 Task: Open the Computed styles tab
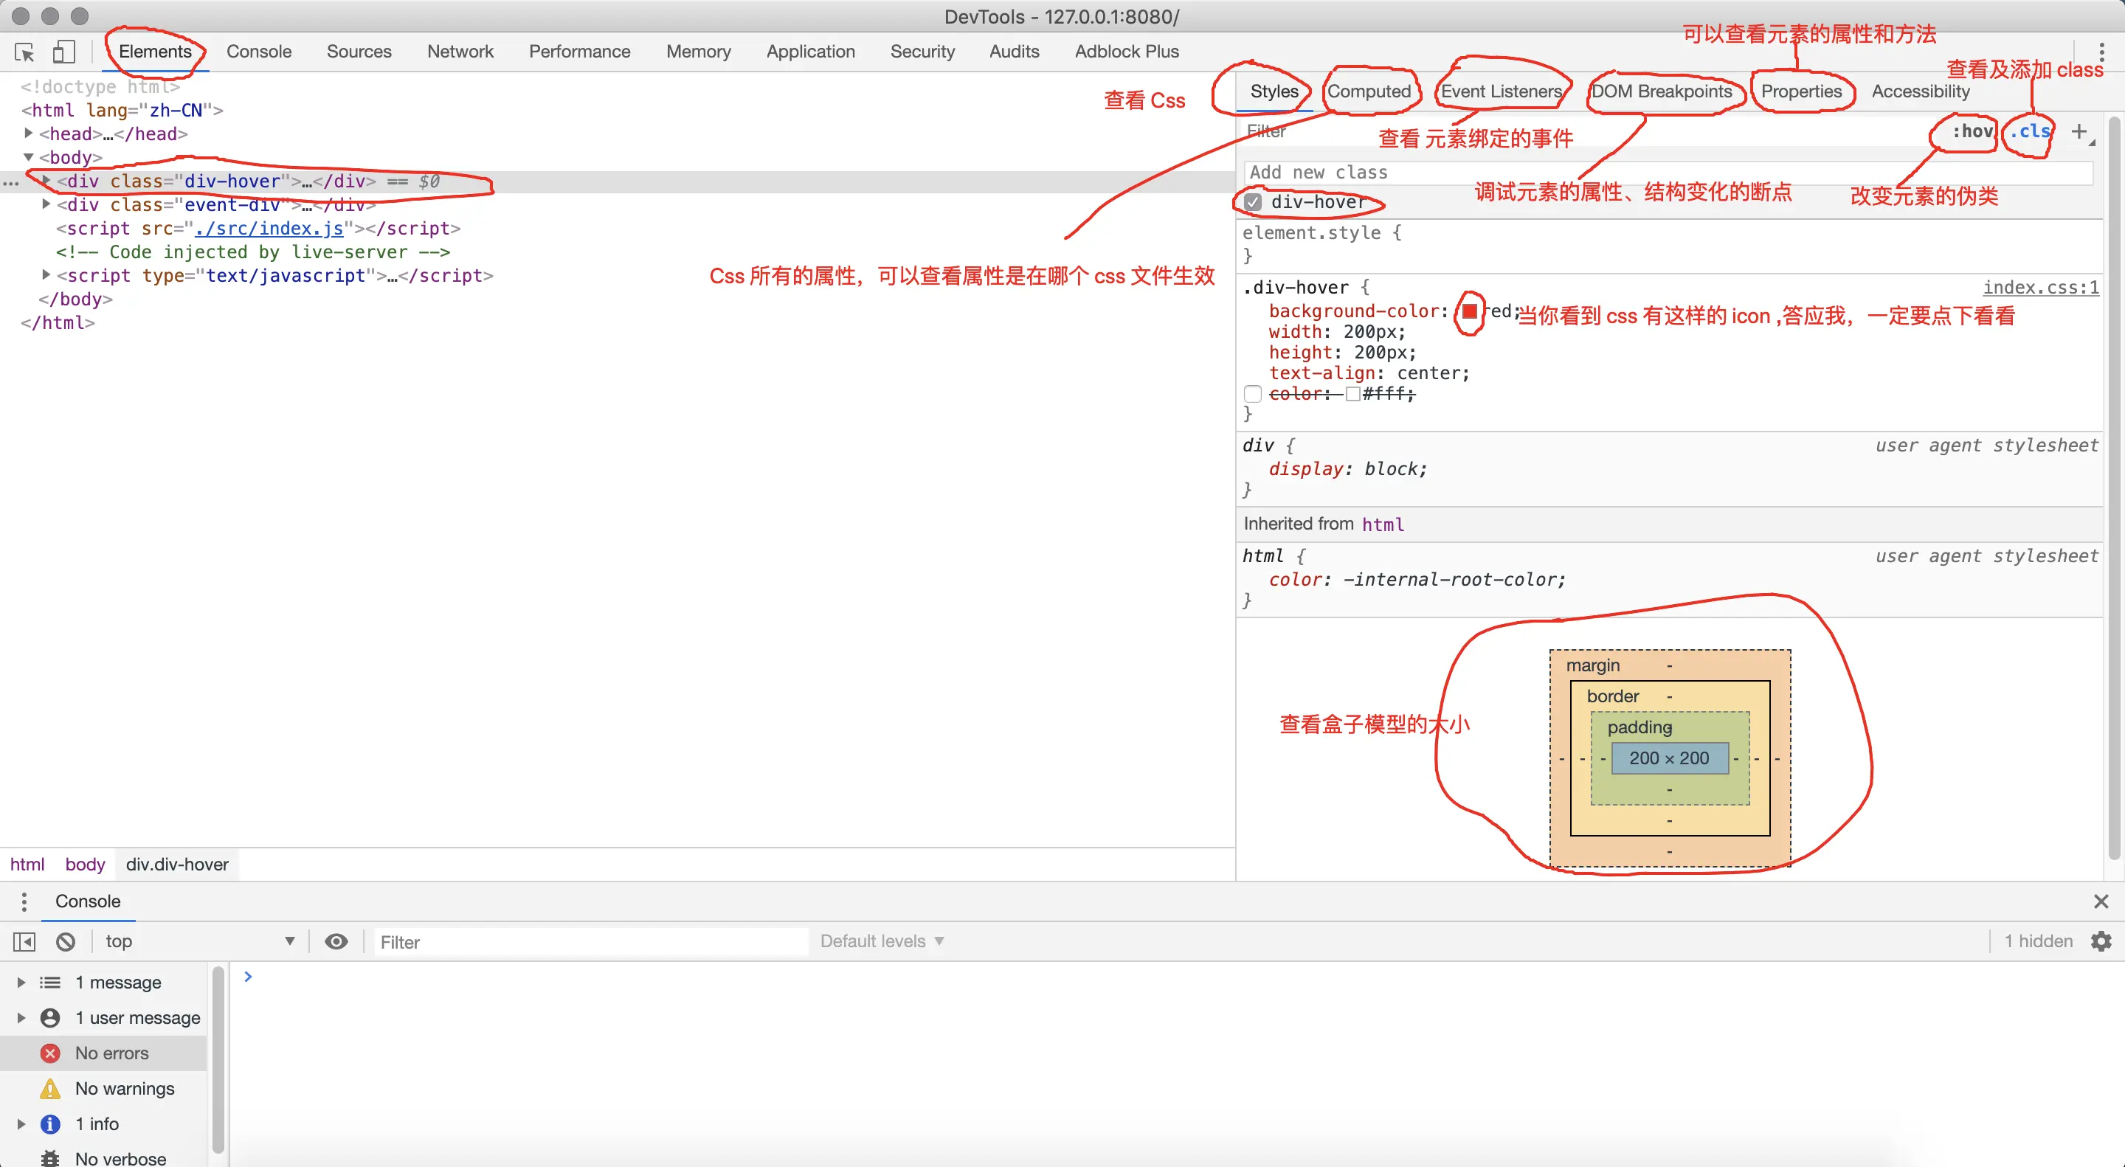[1369, 91]
